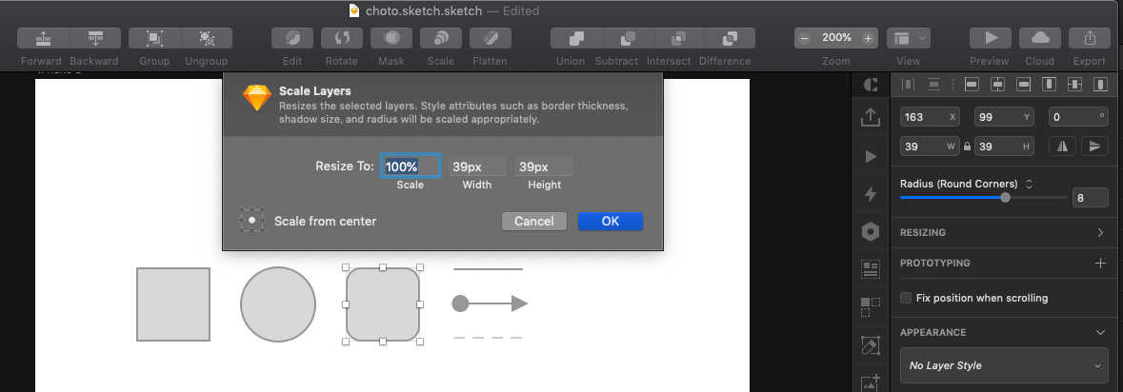
Task: Click the C logo icon in the side strip
Action: 871,85
